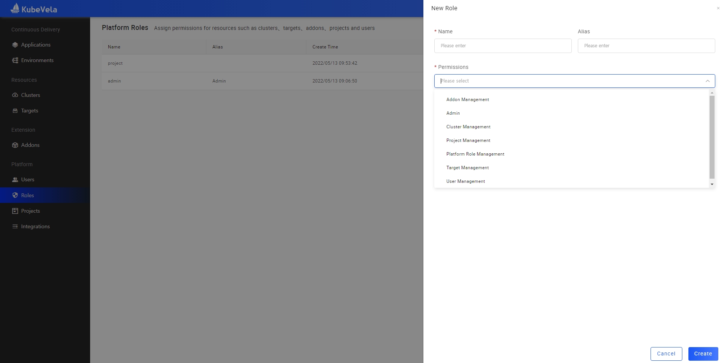Screen dimensions: 724x363
Task: Select the Admin permission option
Action: pos(453,113)
